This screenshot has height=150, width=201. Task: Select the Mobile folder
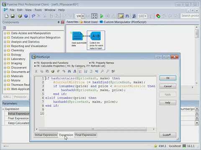click(16, 80)
